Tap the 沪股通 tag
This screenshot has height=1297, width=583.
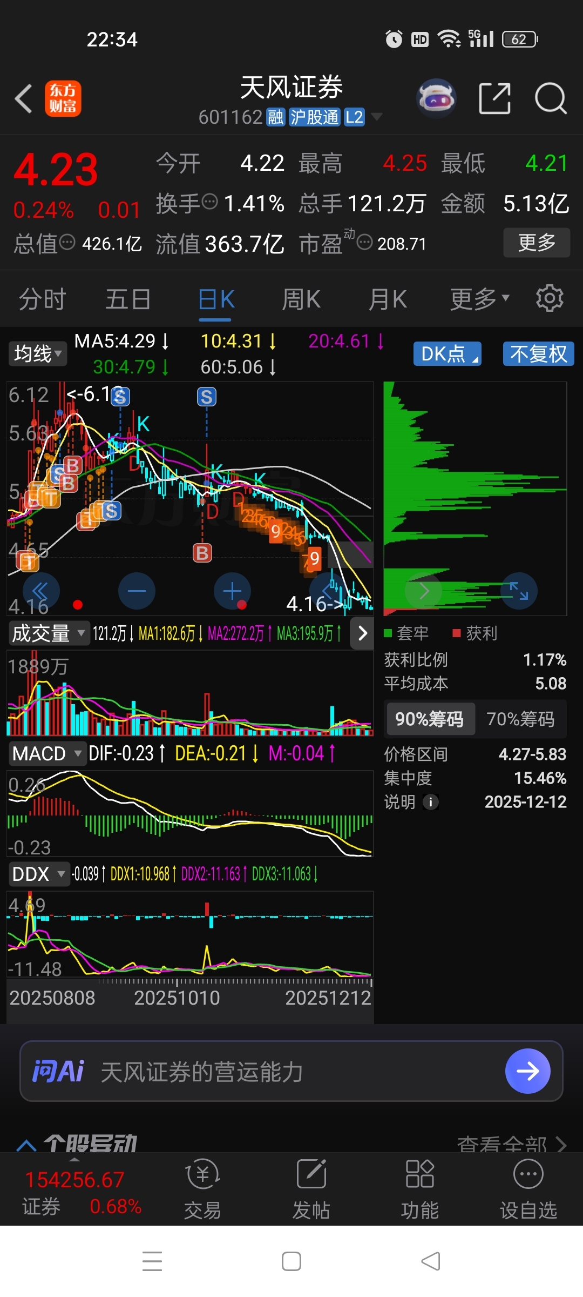[x=314, y=117]
